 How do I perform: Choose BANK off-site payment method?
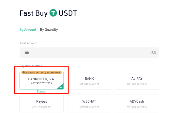tap(89, 81)
